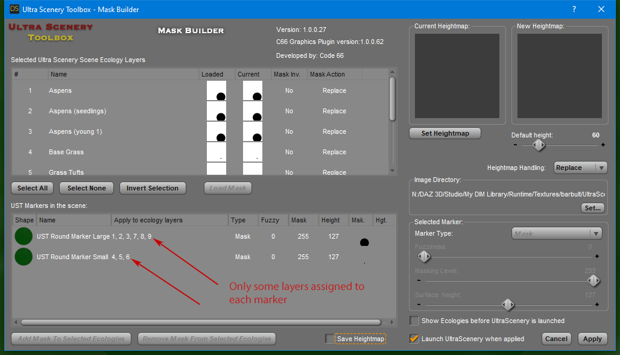
Task: Click the Invert Selection button
Action: point(152,188)
